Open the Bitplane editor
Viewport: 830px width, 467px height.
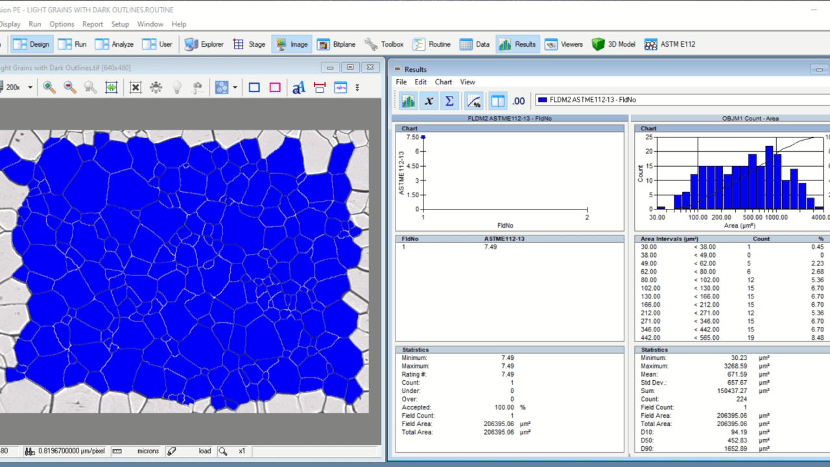click(x=337, y=43)
